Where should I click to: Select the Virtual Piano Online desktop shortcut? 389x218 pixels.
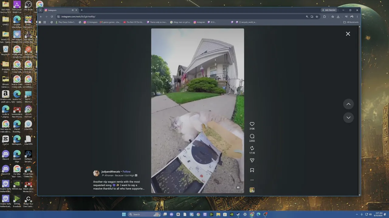click(x=28, y=172)
